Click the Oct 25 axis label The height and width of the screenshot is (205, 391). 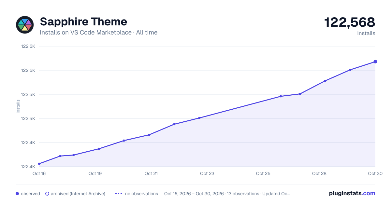(x=263, y=173)
